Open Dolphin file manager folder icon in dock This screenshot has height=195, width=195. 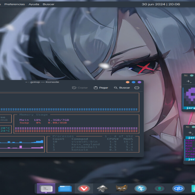click(65, 189)
